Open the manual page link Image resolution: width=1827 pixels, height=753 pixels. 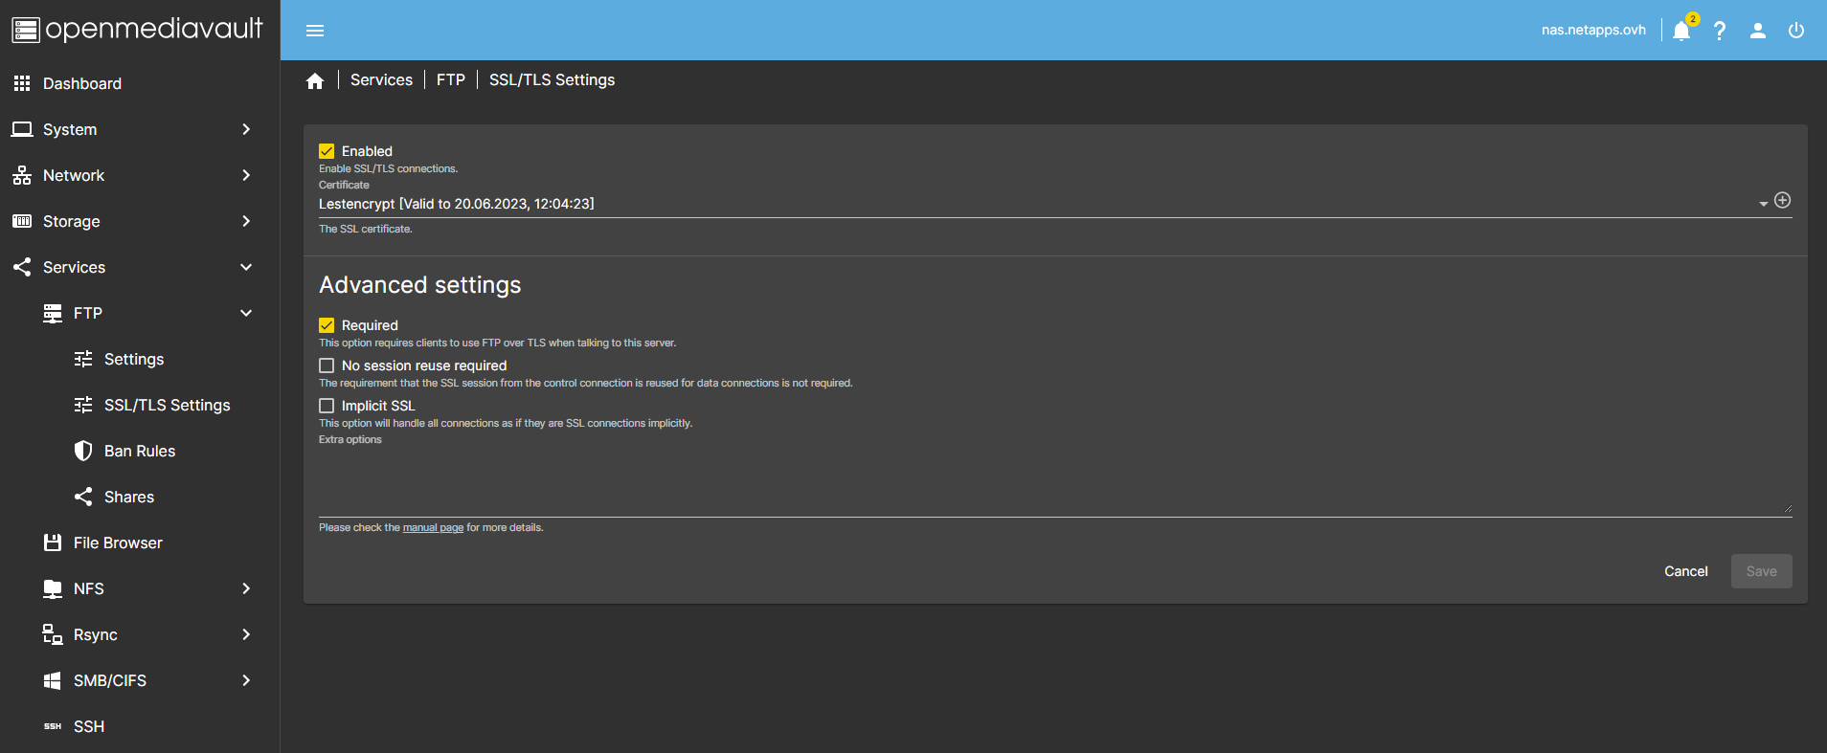coord(433,528)
